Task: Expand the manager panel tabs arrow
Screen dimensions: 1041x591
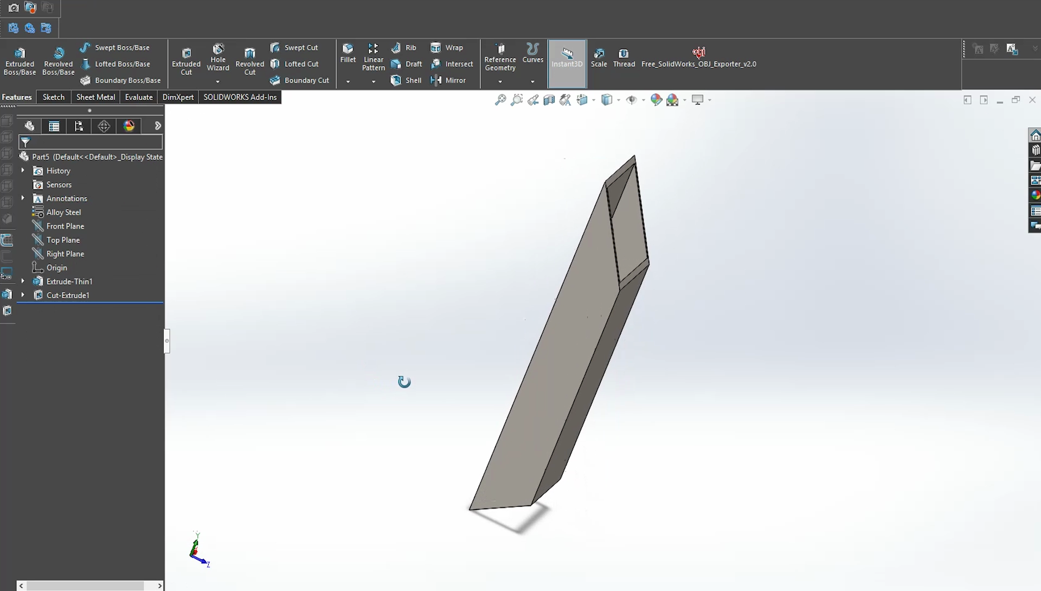Action: (158, 126)
